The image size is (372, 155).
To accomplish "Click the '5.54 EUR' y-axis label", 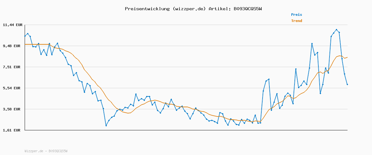I will pyautogui.click(x=11, y=88).
